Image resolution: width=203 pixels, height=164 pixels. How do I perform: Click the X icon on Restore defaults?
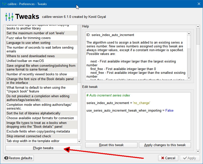6,158
